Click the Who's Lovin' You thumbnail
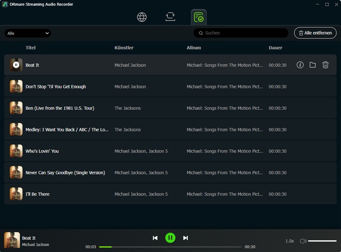 16,151
